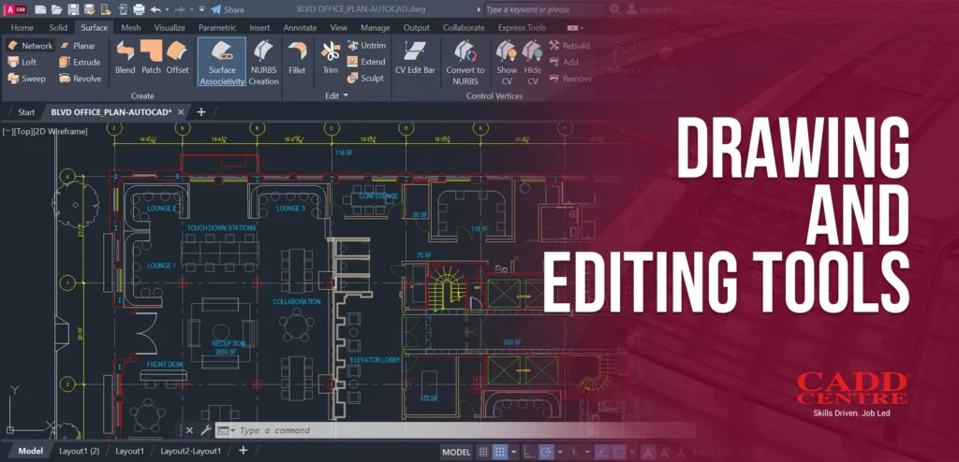The height and width of the screenshot is (462, 959).
Task: Click the Share button
Action: (x=227, y=9)
